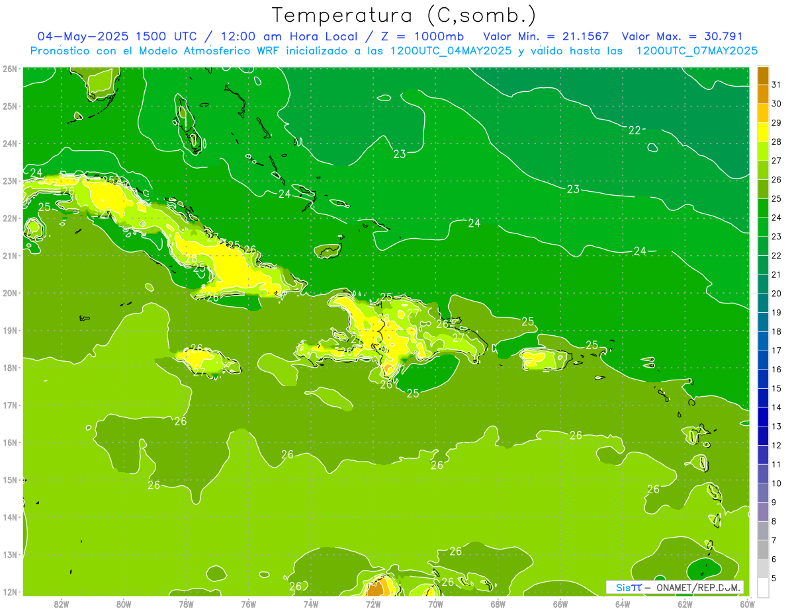Click the color scale label 15
Viewport: 794px width, 613px height.
pyautogui.click(x=777, y=388)
